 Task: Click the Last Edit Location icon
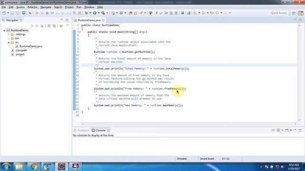(x=212, y=13)
